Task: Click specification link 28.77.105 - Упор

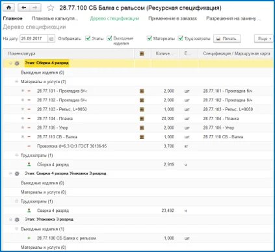Action: (x=218, y=128)
